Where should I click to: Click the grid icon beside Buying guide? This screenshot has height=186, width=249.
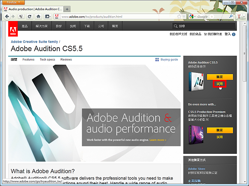click(157, 59)
